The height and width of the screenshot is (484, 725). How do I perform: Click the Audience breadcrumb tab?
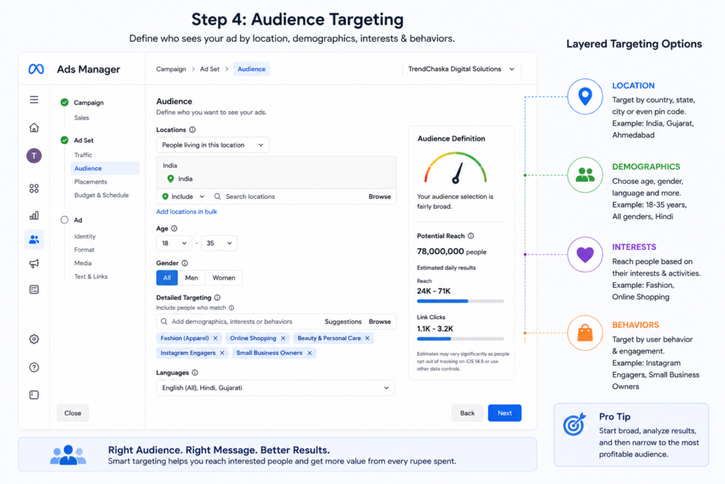click(251, 69)
